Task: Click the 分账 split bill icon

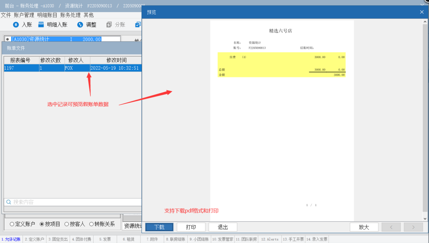Action: (x=109, y=25)
